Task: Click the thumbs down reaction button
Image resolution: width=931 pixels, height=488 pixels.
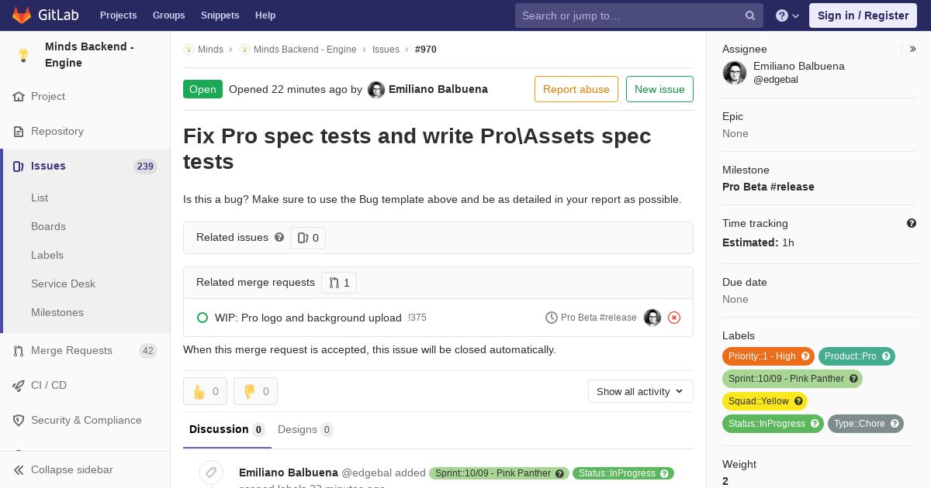Action: pyautogui.click(x=255, y=391)
